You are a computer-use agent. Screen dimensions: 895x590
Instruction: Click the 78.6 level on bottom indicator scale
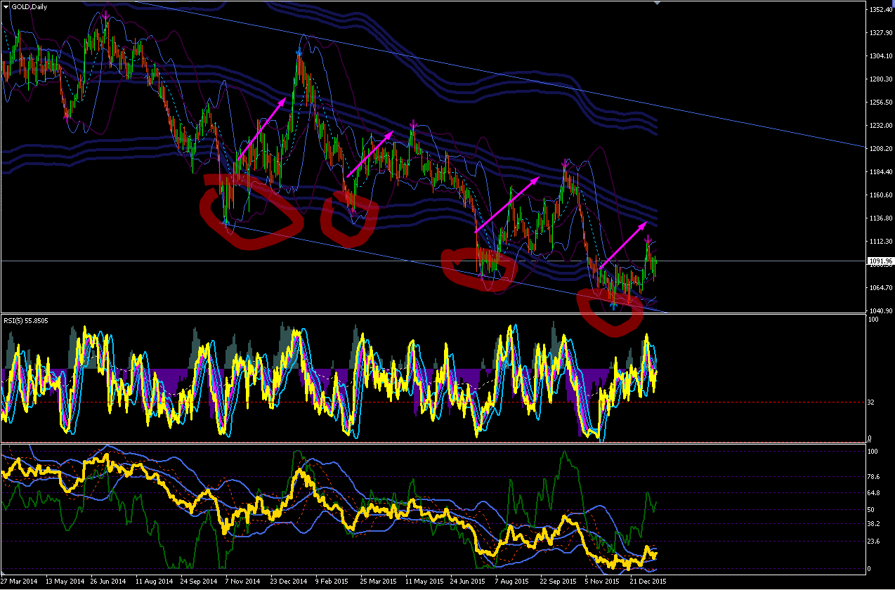[875, 478]
